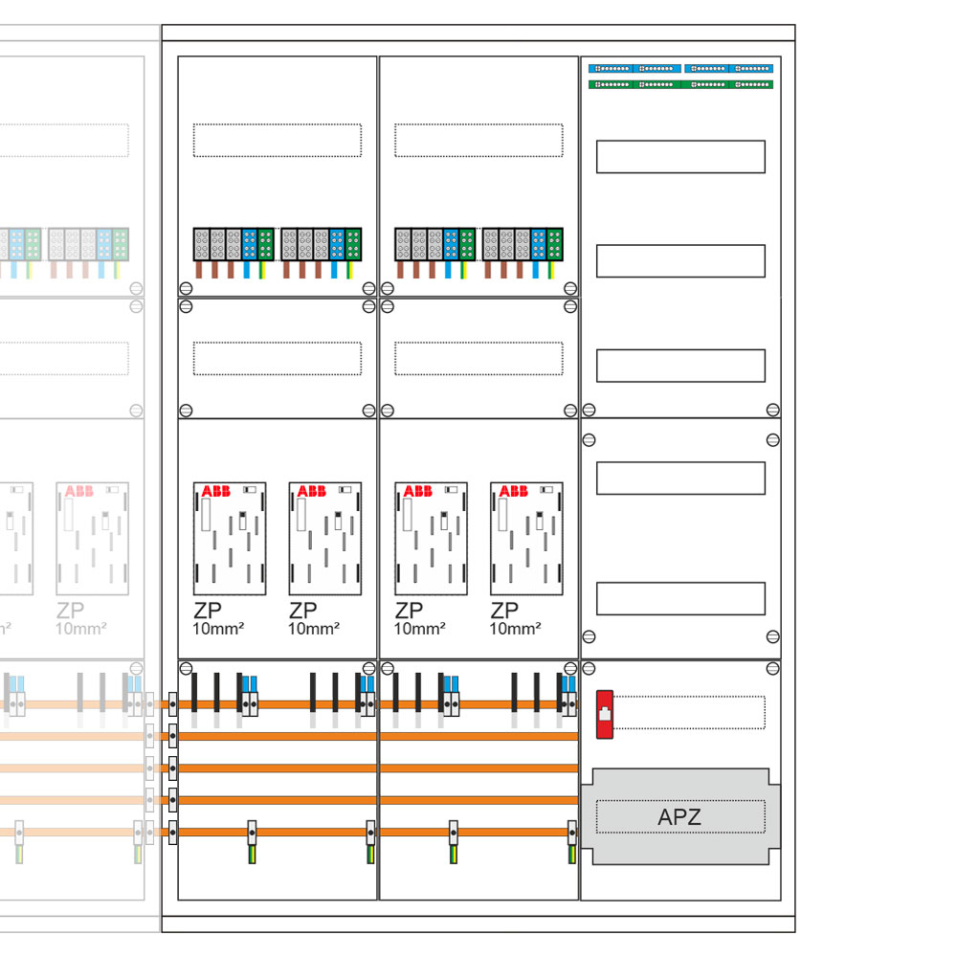
Task: Select the rightmost ABB meter mounting plate
Action: coord(526,538)
